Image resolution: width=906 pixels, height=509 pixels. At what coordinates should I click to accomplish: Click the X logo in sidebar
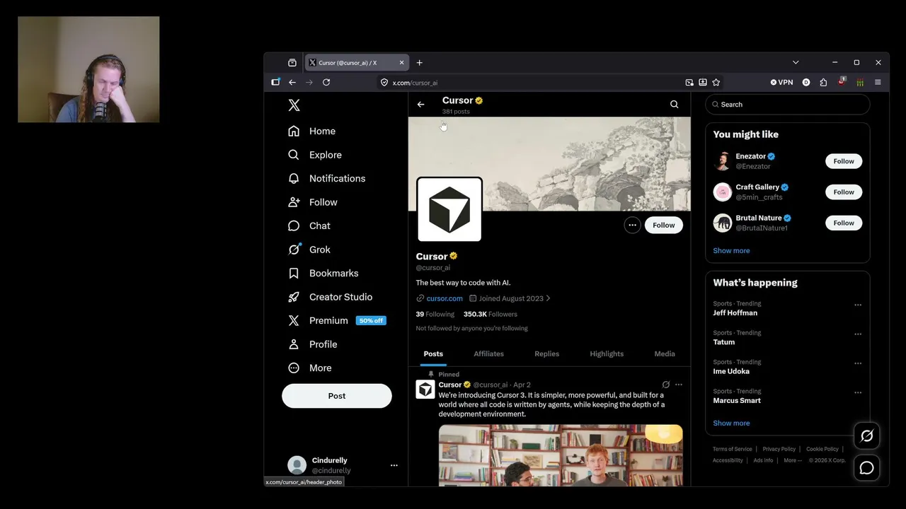click(x=294, y=105)
